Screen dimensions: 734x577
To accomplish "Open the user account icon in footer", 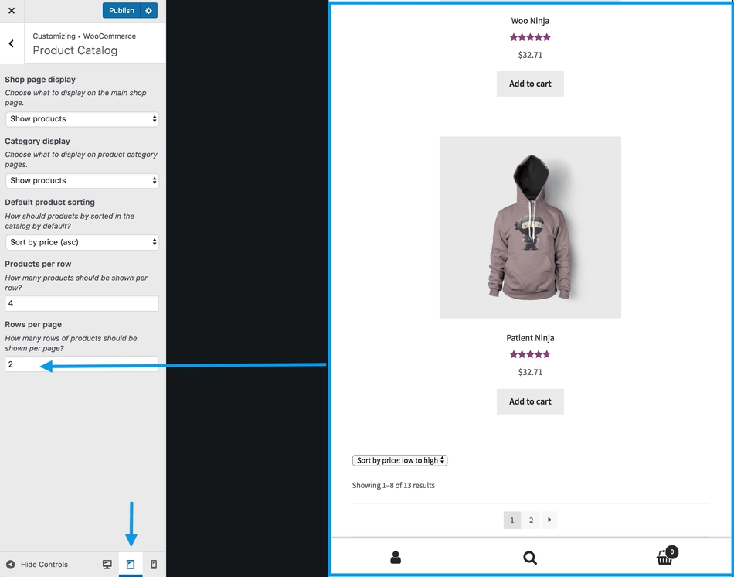I will (x=396, y=558).
